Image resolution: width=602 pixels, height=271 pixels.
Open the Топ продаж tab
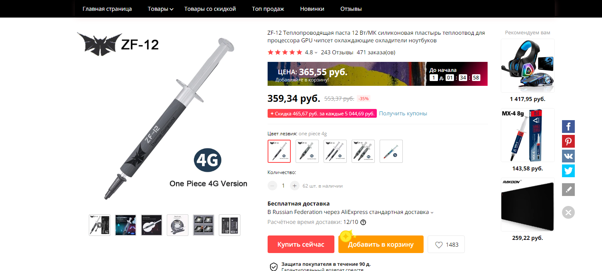coord(268,9)
